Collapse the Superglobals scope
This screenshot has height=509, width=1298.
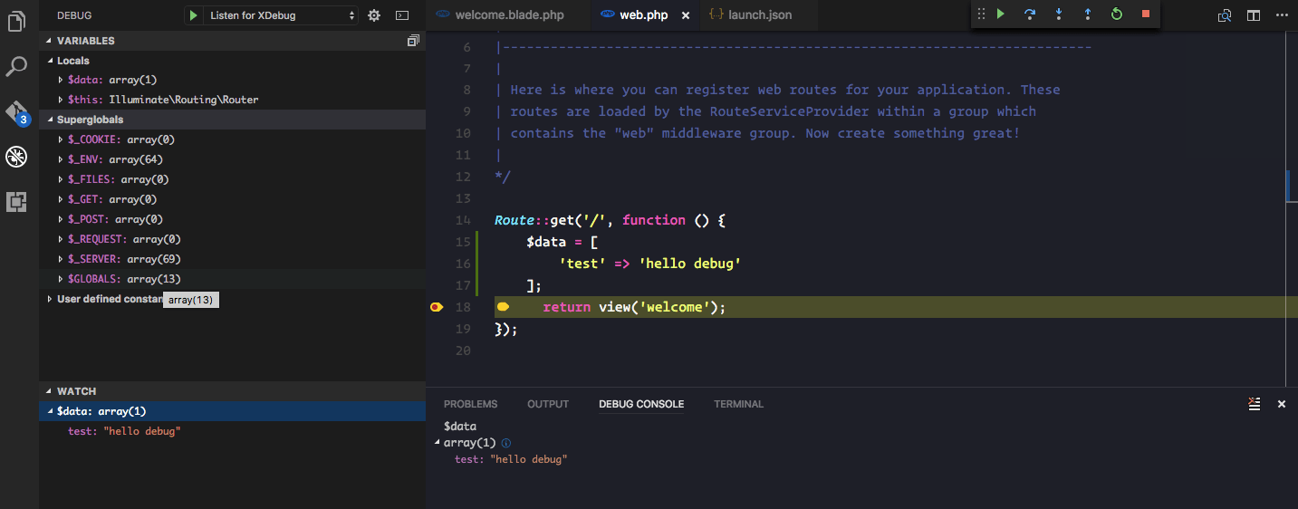click(x=51, y=120)
